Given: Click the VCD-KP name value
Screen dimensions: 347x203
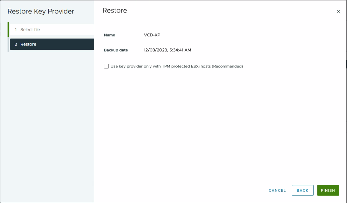Looking at the screenshot, I should click(x=152, y=35).
